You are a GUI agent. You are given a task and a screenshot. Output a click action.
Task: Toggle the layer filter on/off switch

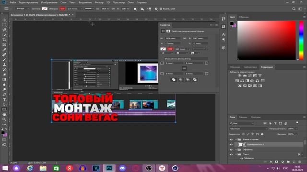point(297,123)
